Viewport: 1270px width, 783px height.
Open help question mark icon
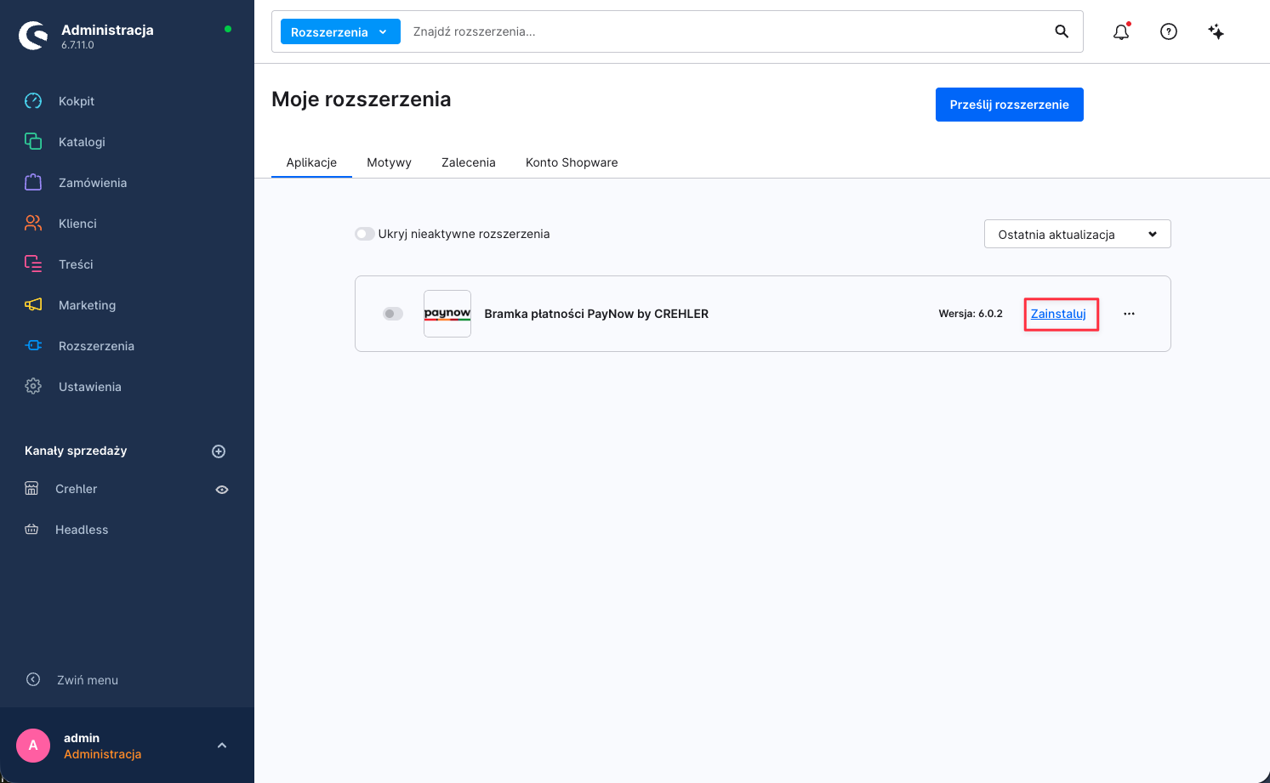(1169, 31)
